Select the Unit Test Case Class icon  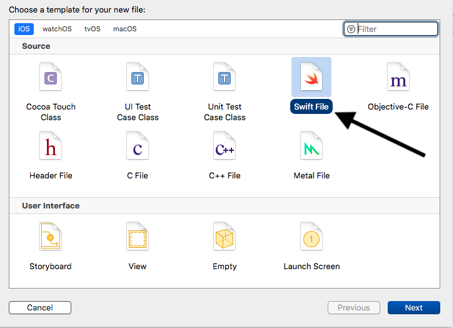(224, 77)
